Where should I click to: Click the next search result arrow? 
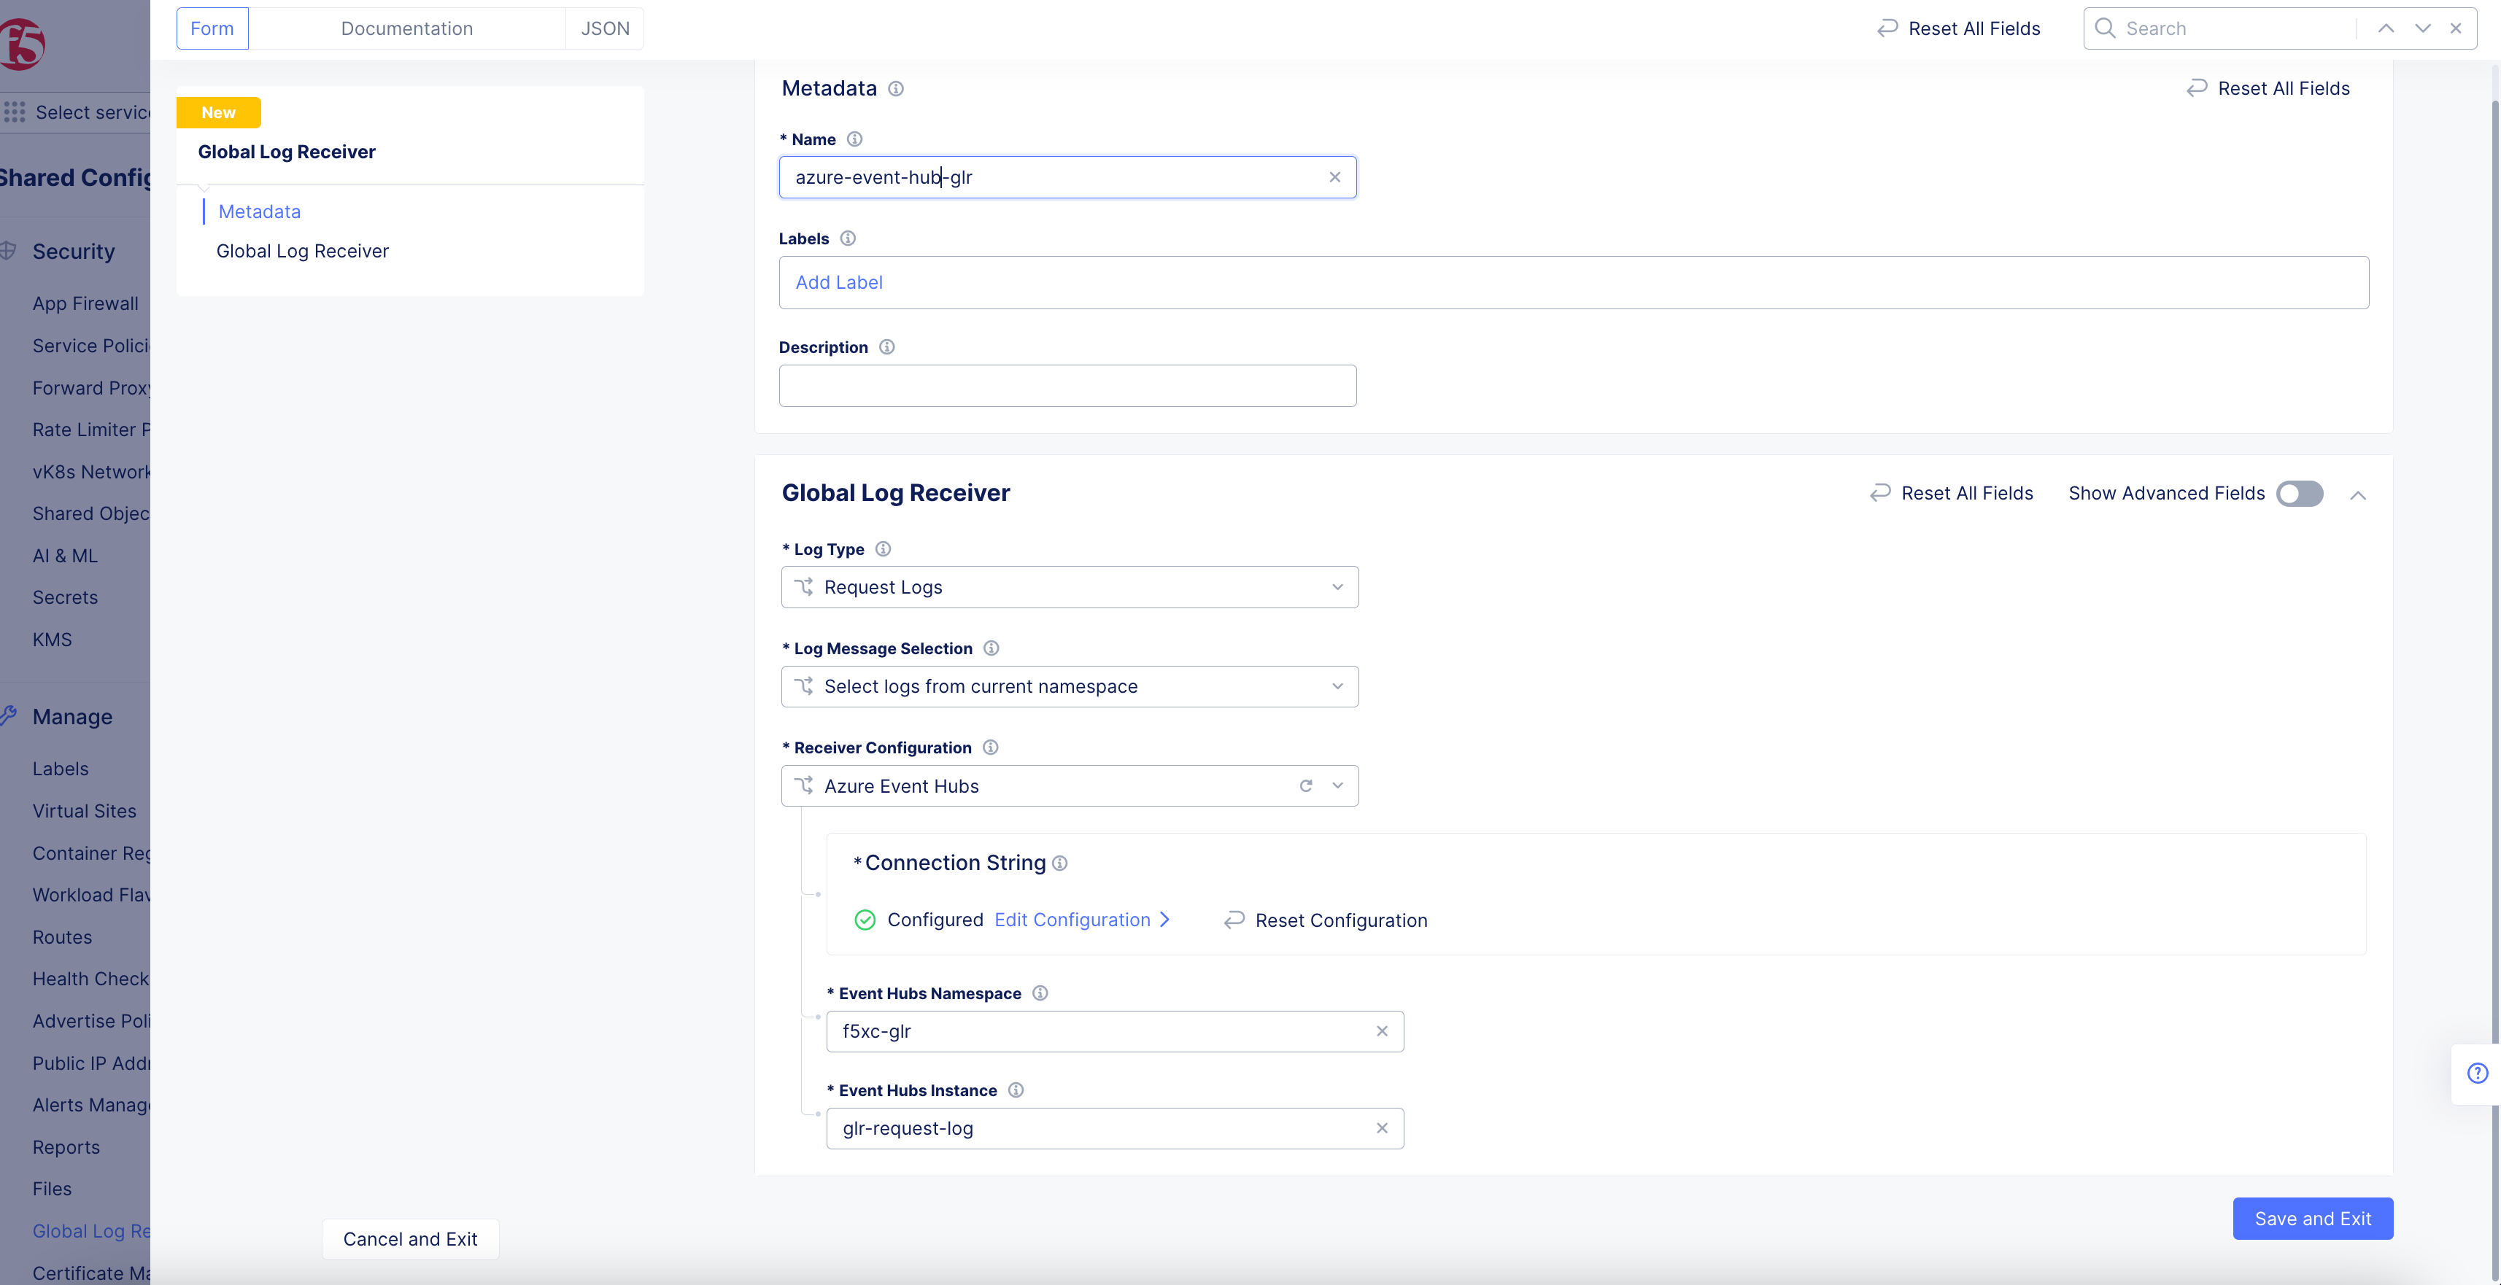(2421, 28)
